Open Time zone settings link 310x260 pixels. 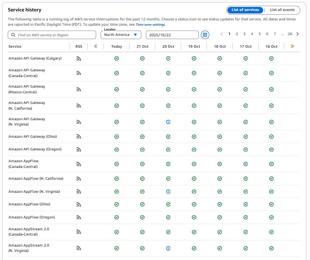150,24
